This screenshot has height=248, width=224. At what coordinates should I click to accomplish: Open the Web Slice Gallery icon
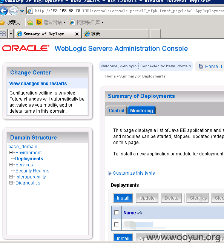[x=72, y=22]
